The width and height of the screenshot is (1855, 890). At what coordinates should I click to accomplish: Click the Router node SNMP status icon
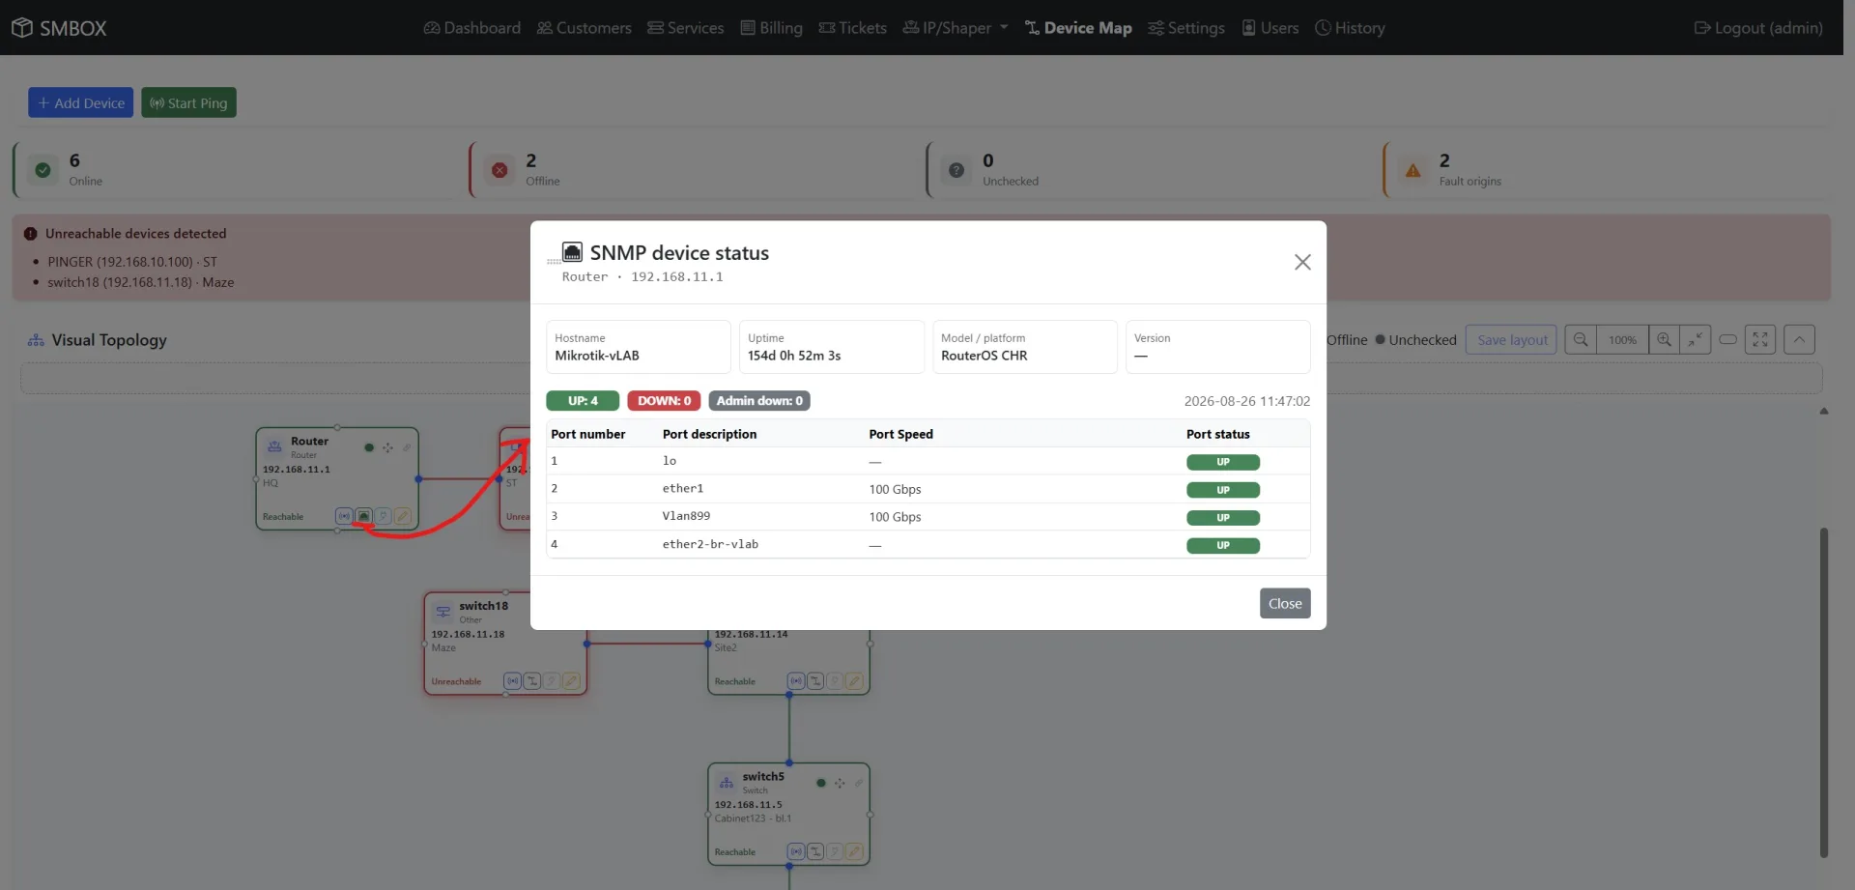[363, 516]
